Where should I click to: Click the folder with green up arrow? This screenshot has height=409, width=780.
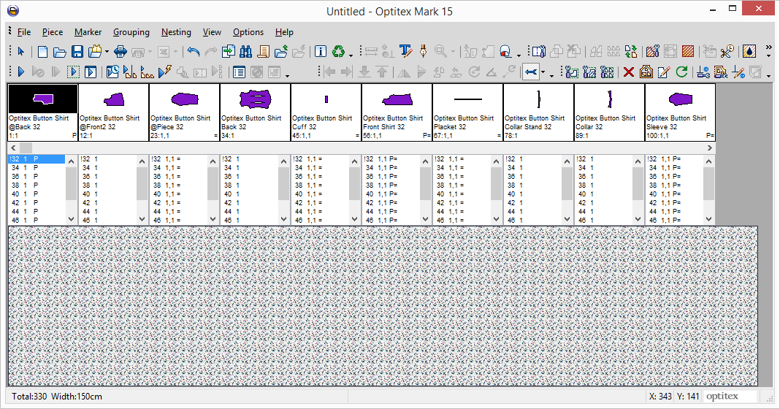pyautogui.click(x=282, y=51)
